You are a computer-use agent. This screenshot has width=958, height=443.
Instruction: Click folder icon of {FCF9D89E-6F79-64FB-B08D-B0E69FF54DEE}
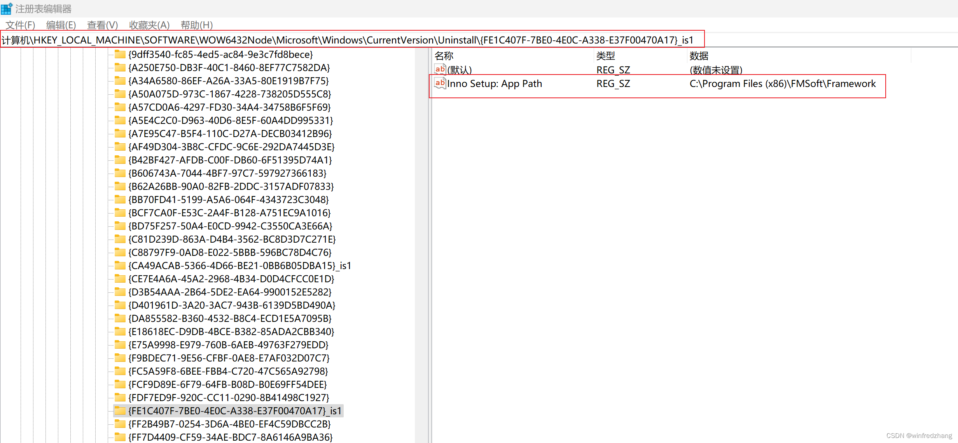120,384
